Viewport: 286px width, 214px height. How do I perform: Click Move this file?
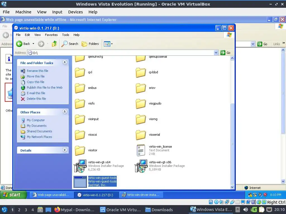coord(35,76)
